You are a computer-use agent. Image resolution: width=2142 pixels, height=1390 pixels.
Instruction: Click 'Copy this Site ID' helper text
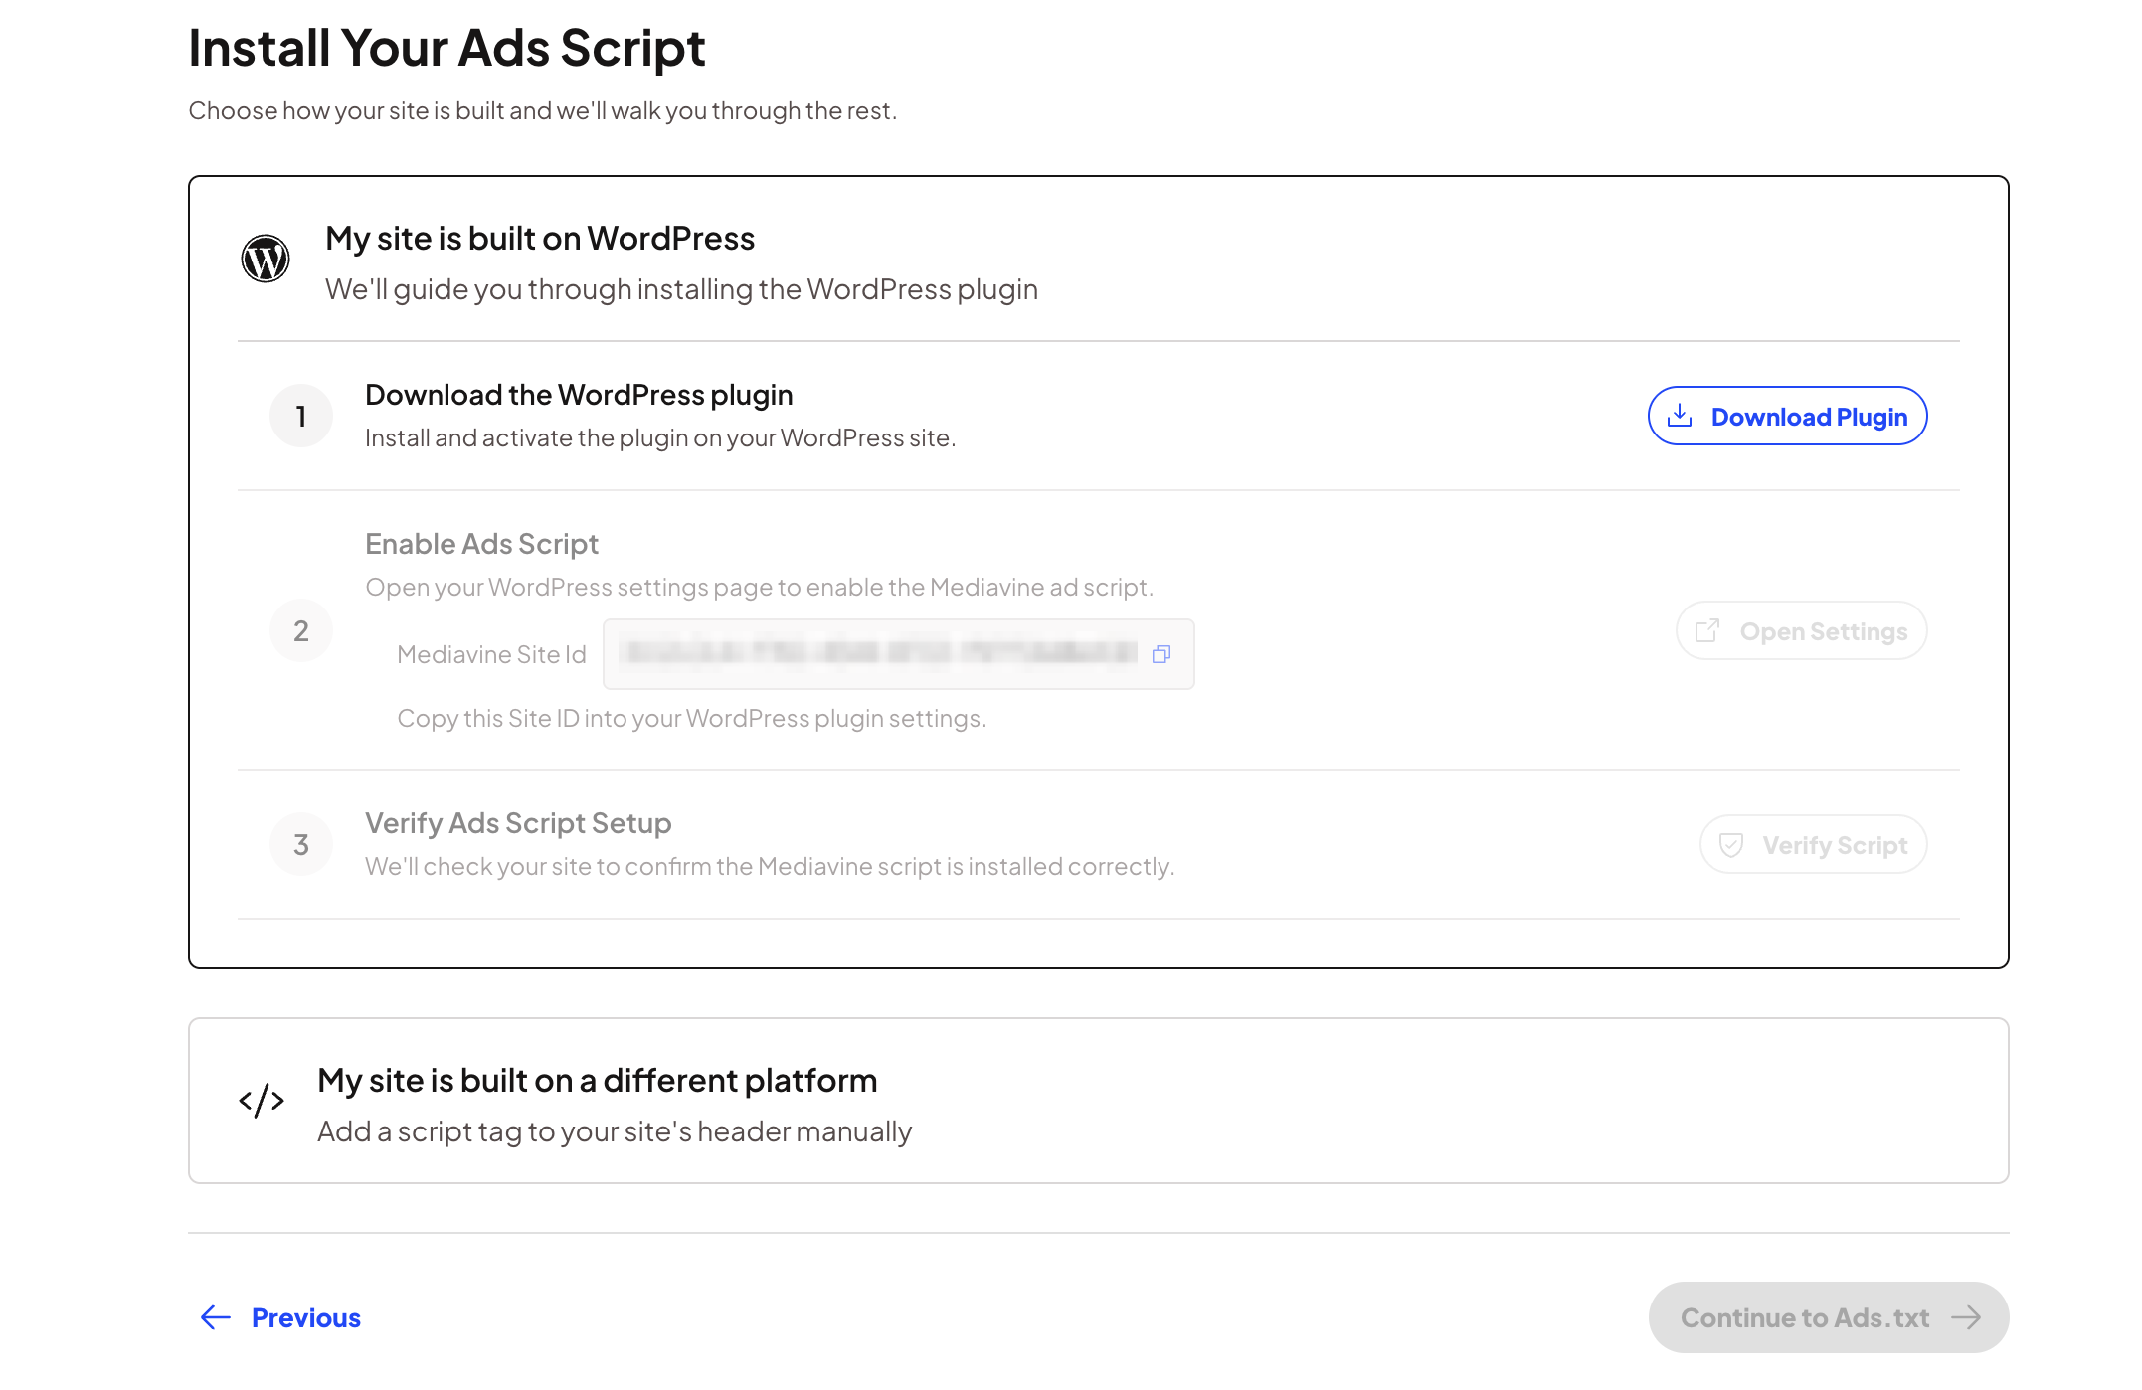coord(692,718)
